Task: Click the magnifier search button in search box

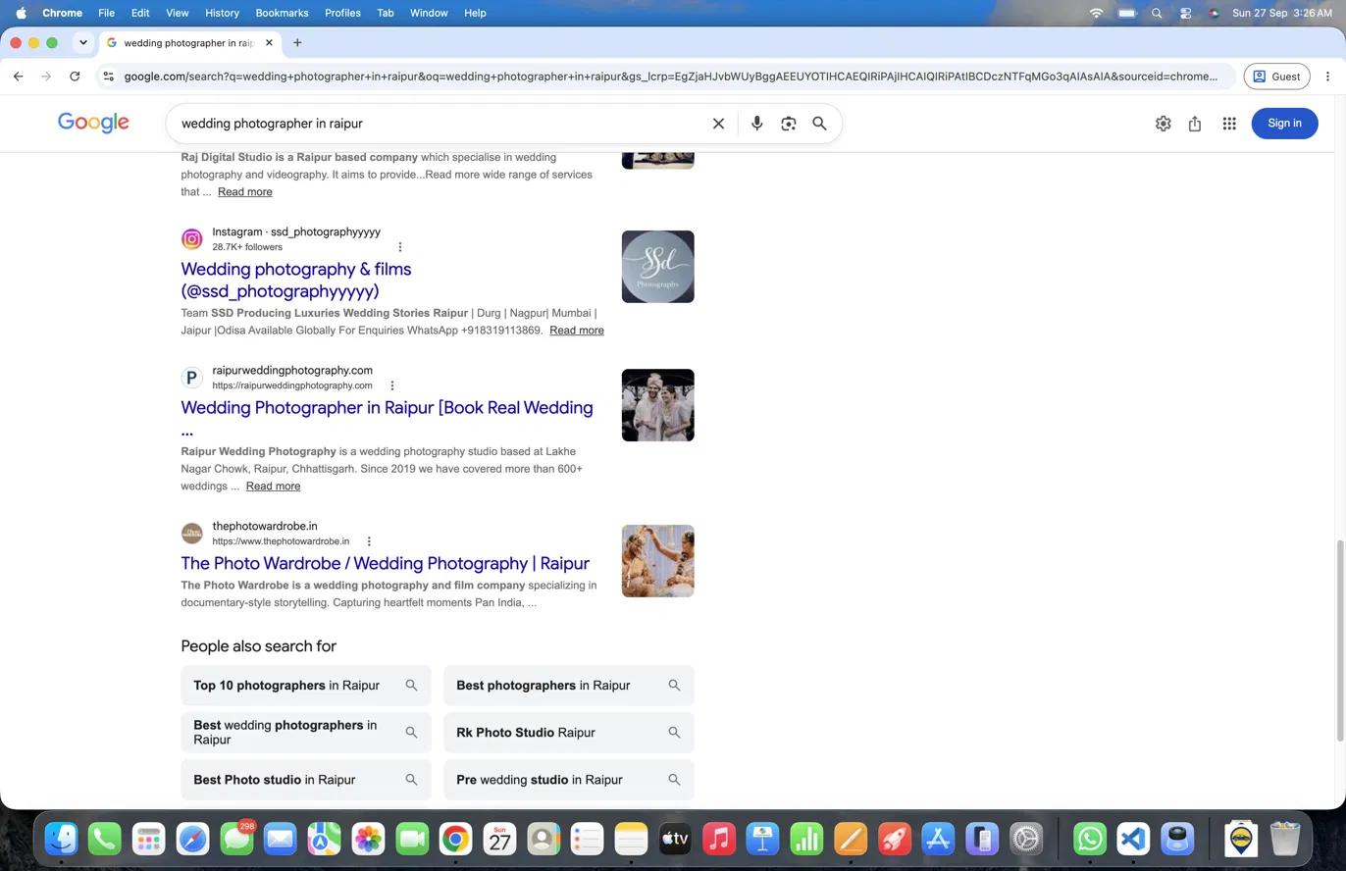Action: 819,124
